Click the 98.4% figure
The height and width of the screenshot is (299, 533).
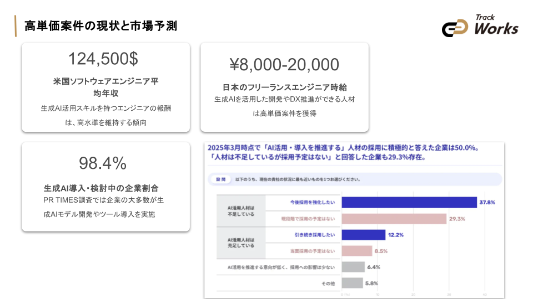click(103, 163)
